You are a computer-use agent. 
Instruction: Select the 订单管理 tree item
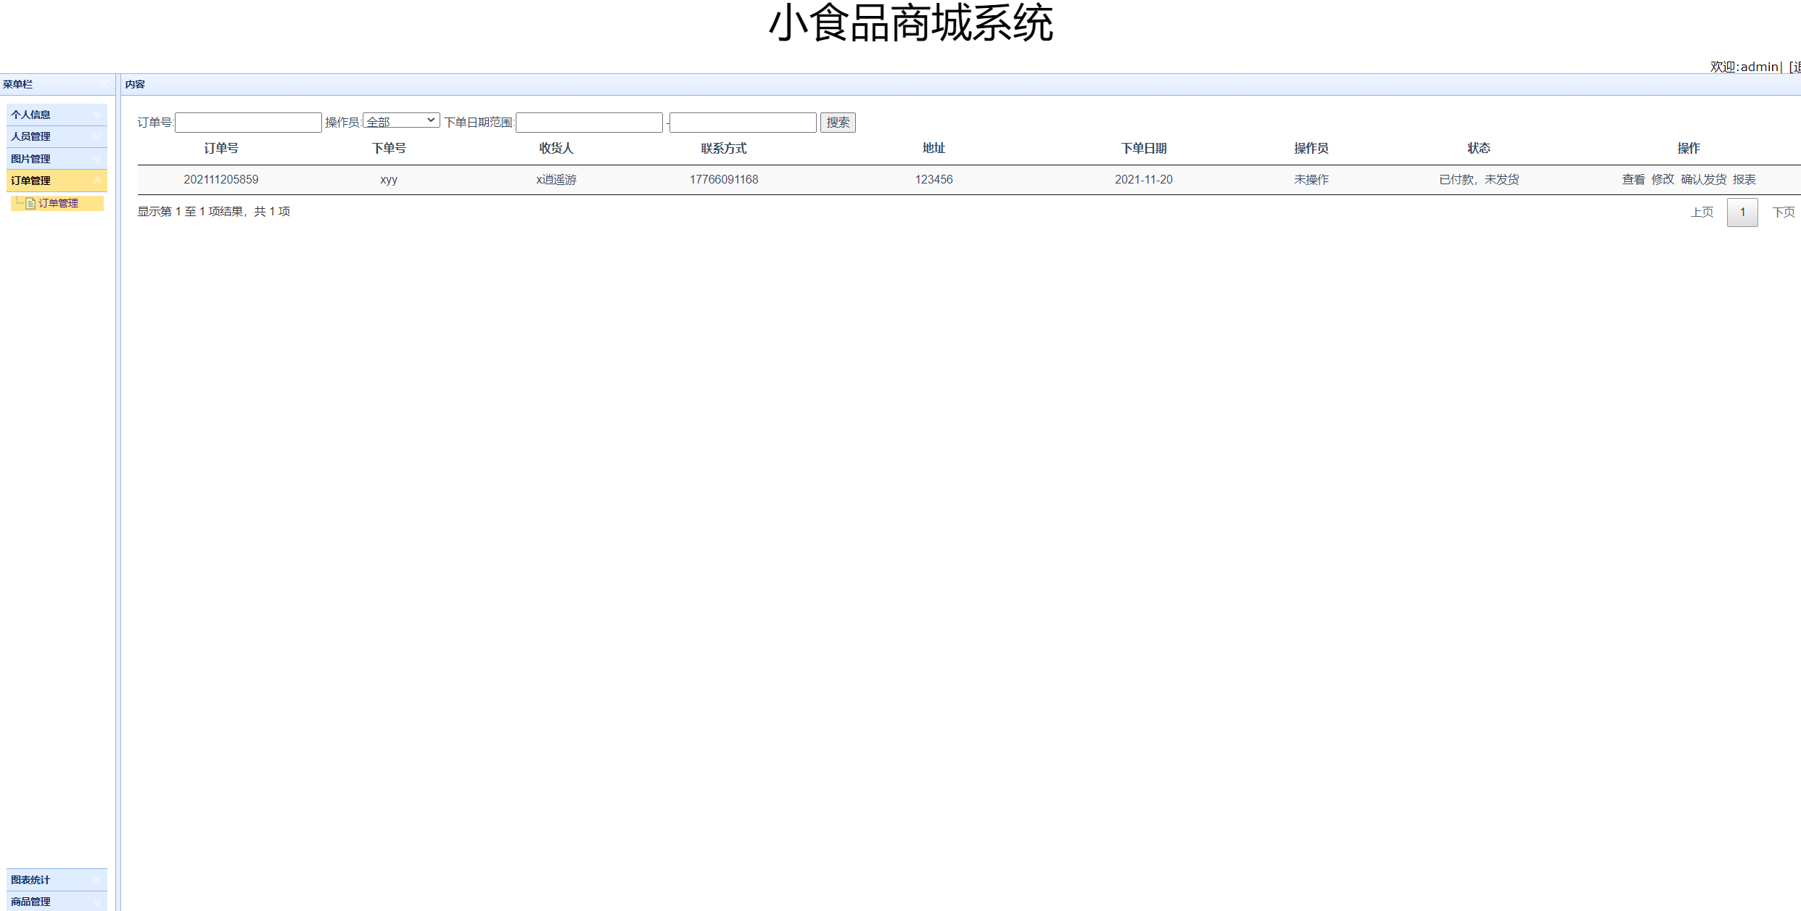coord(58,204)
